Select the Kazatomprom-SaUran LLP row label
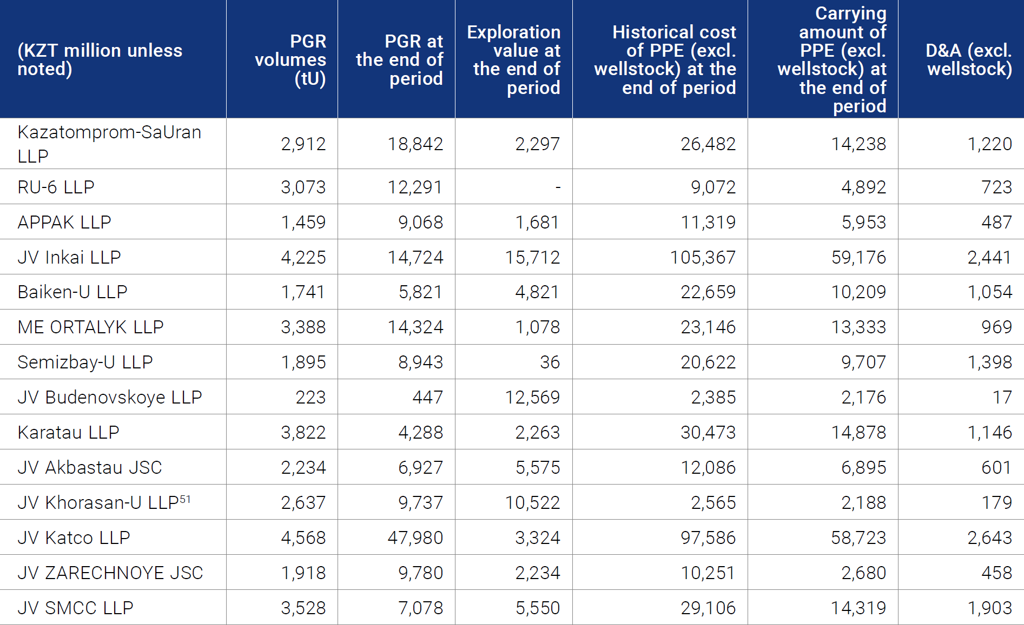Viewport: 1024px width, 625px height. (109, 144)
